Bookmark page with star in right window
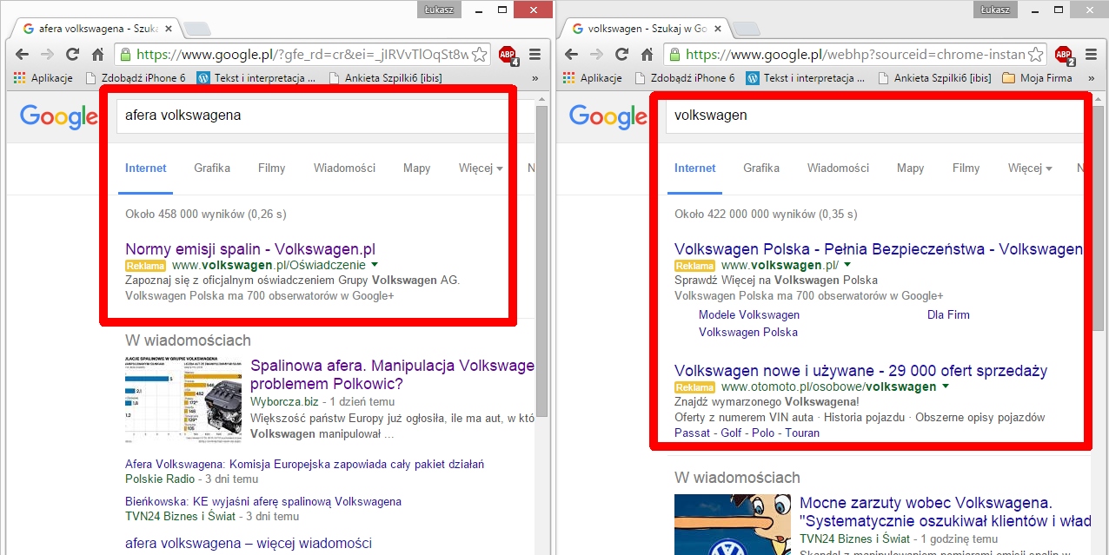This screenshot has height=555, width=1109. point(1036,54)
